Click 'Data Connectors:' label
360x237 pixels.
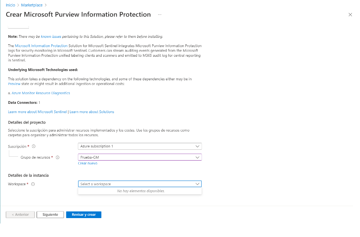[x=23, y=103]
